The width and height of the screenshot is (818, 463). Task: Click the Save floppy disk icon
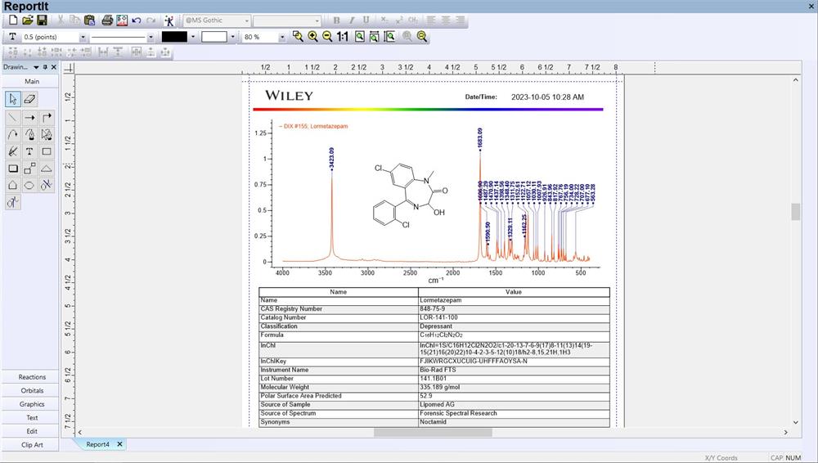pyautogui.click(x=42, y=20)
